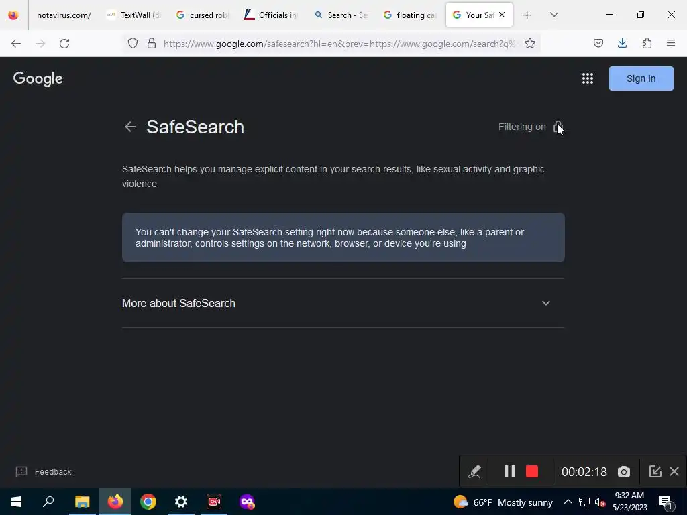Expand More about SafeSearch section
The width and height of the screenshot is (687, 515).
tap(343, 303)
